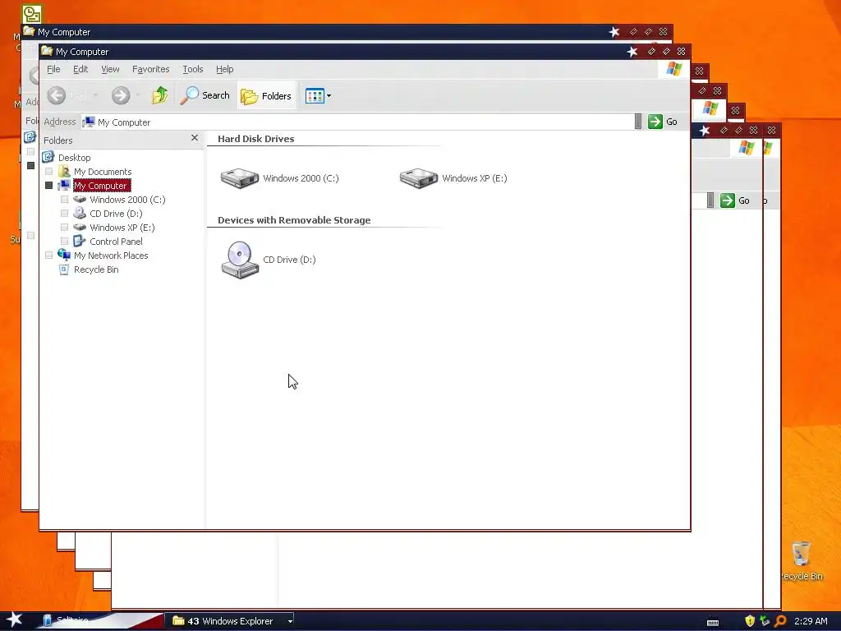Expand Windows XP (E:) tree node

[x=64, y=228]
